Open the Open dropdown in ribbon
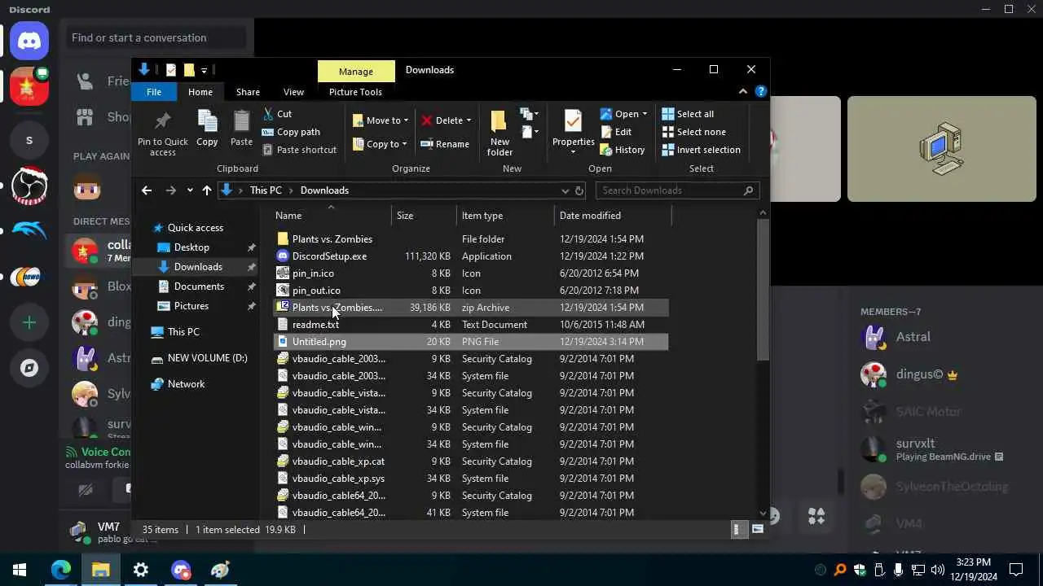 [623, 114]
